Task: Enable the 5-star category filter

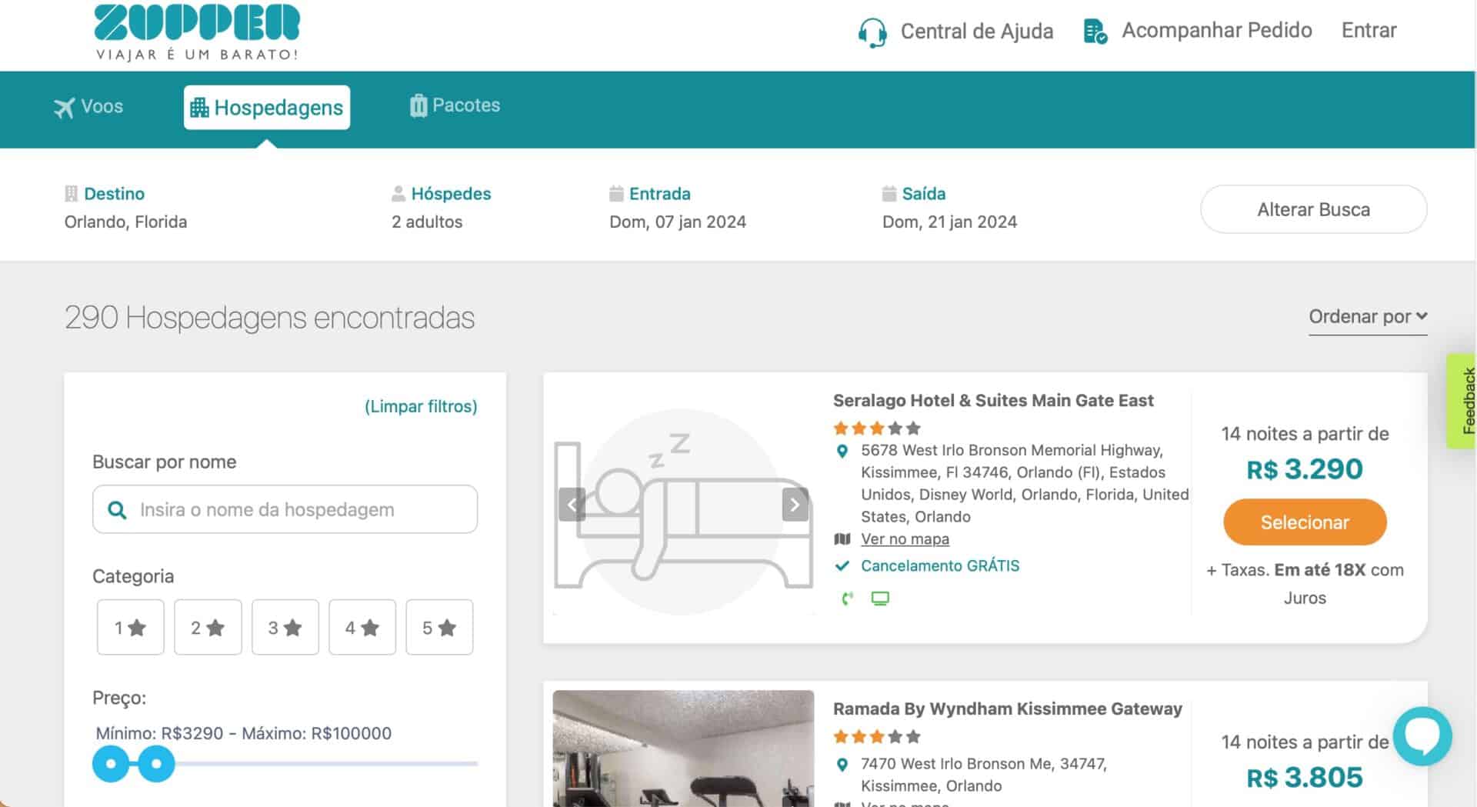Action: pyautogui.click(x=438, y=627)
